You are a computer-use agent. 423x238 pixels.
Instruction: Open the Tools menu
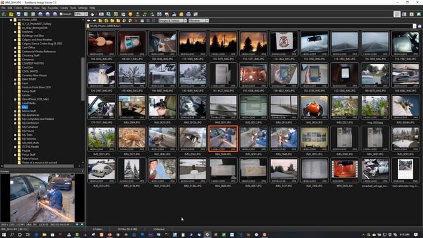pos(73,8)
